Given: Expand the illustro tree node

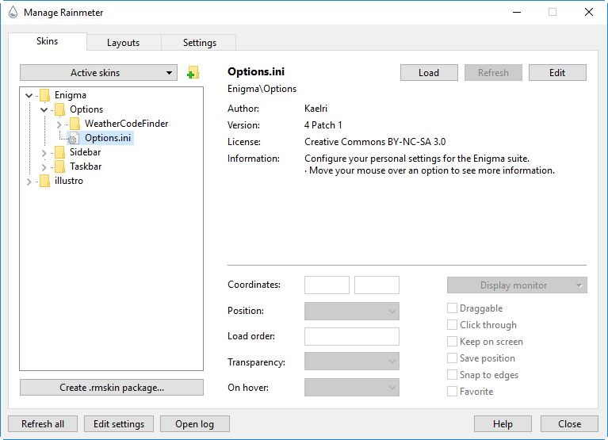Looking at the screenshot, I should click(29, 182).
